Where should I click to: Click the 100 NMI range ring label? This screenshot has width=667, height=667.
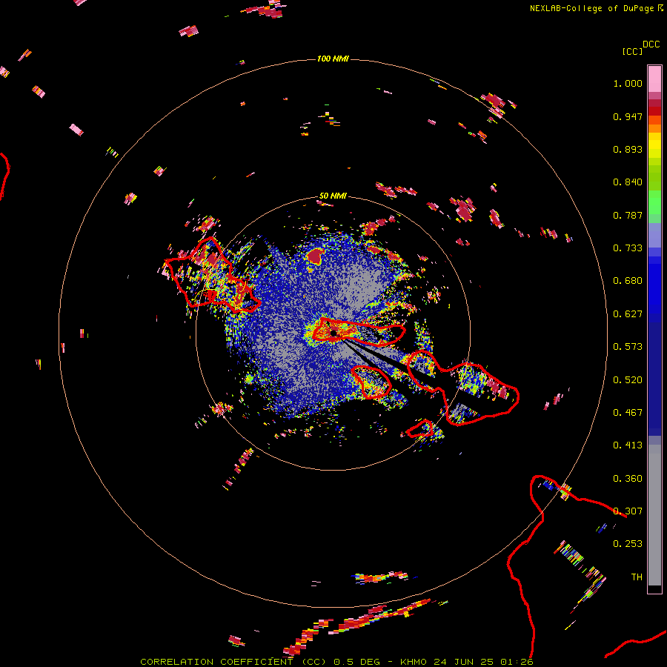coord(333,59)
